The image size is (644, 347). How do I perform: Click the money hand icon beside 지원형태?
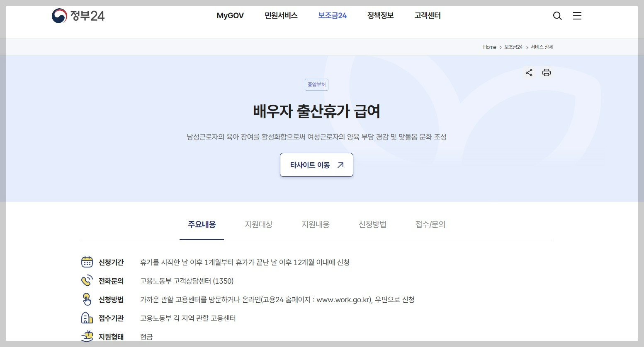pos(87,336)
